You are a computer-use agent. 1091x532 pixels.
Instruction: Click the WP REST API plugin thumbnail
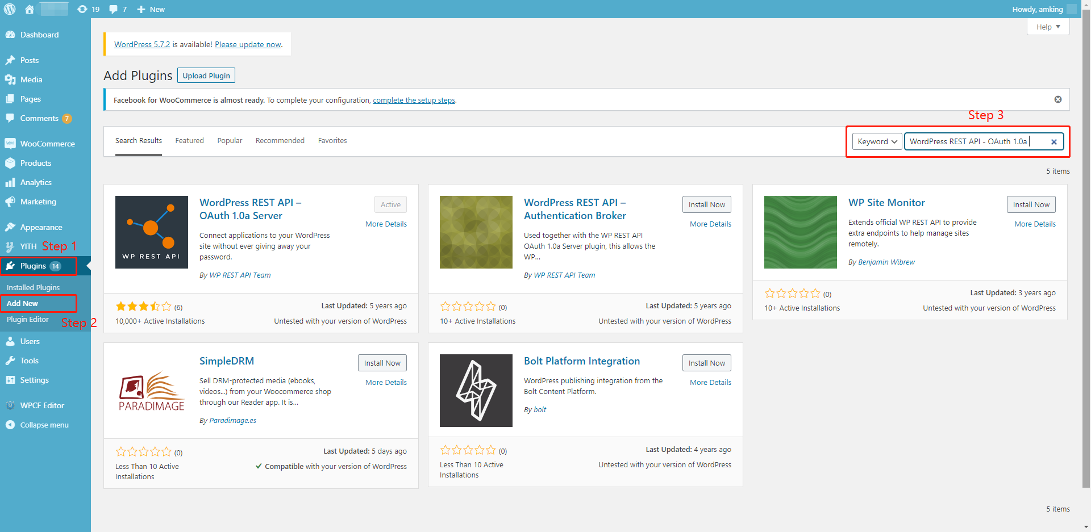[152, 232]
